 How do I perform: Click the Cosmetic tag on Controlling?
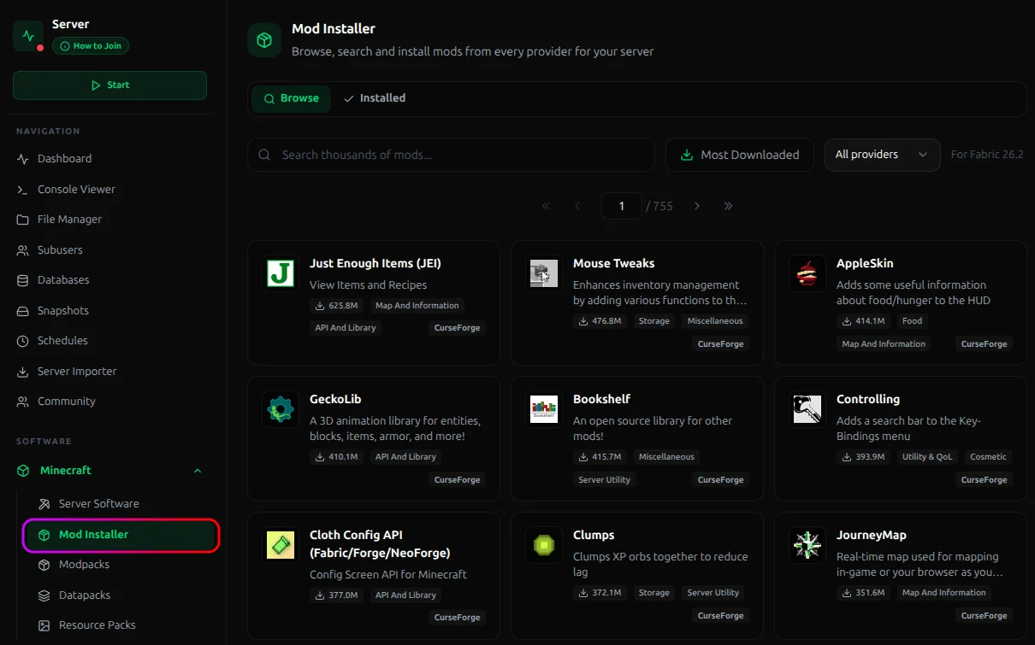coord(988,457)
